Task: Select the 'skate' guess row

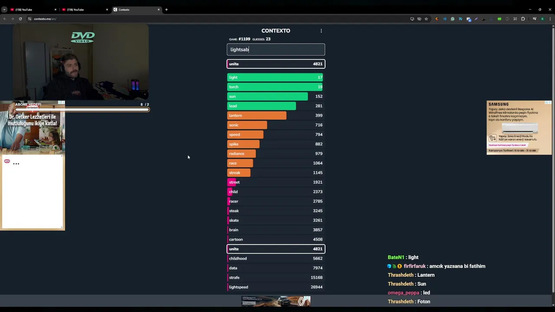Action: click(276, 220)
